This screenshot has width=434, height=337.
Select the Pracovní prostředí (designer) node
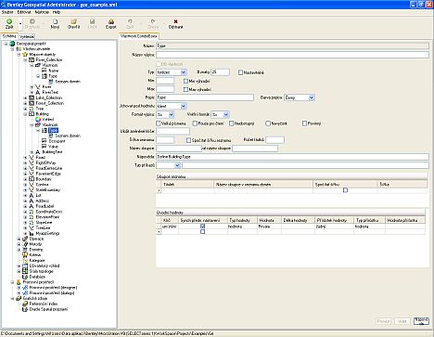53,288
